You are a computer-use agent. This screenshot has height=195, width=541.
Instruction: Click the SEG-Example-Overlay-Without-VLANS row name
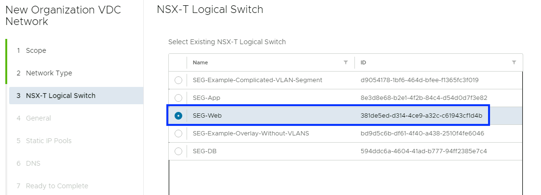(x=251, y=134)
